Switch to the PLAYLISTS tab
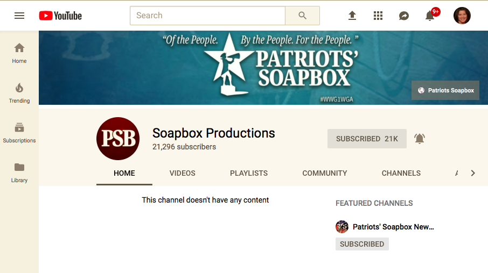 point(249,173)
